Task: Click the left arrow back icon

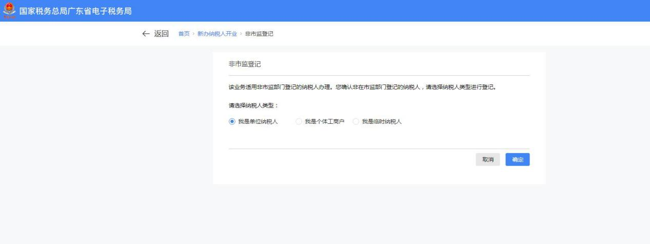Action: click(146, 34)
